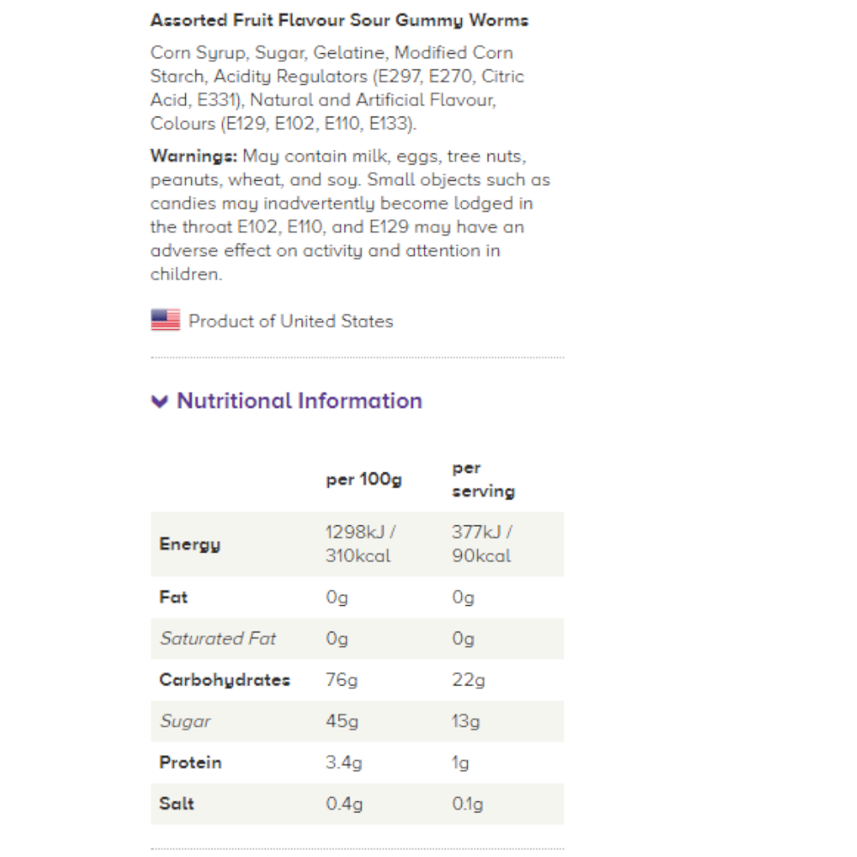The image size is (857, 857).
Task: Click the Warnings label
Action: pyautogui.click(x=194, y=156)
